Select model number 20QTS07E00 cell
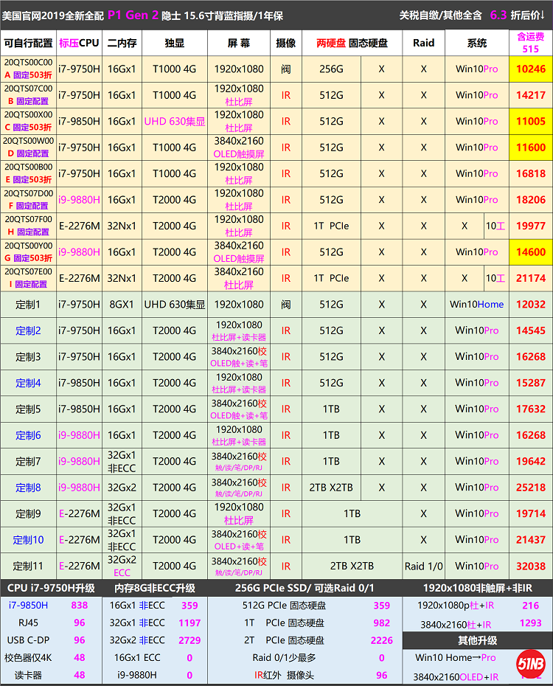Screen dimensions: 553x686 (x=28, y=272)
